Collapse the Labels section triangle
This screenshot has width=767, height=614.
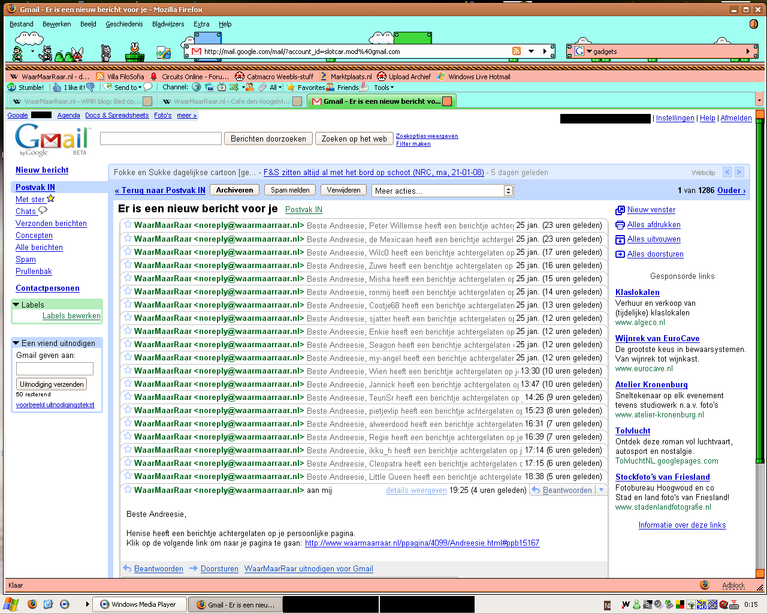[16, 305]
